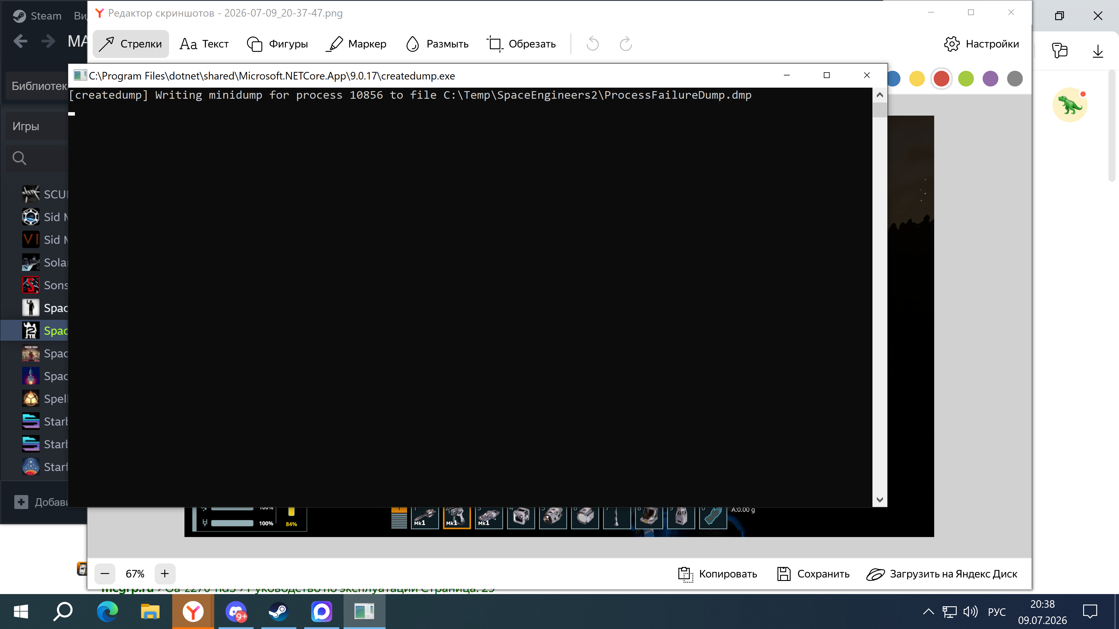This screenshot has height=629, width=1119.
Task: Switch the РУС input language indicator
Action: [997, 612]
